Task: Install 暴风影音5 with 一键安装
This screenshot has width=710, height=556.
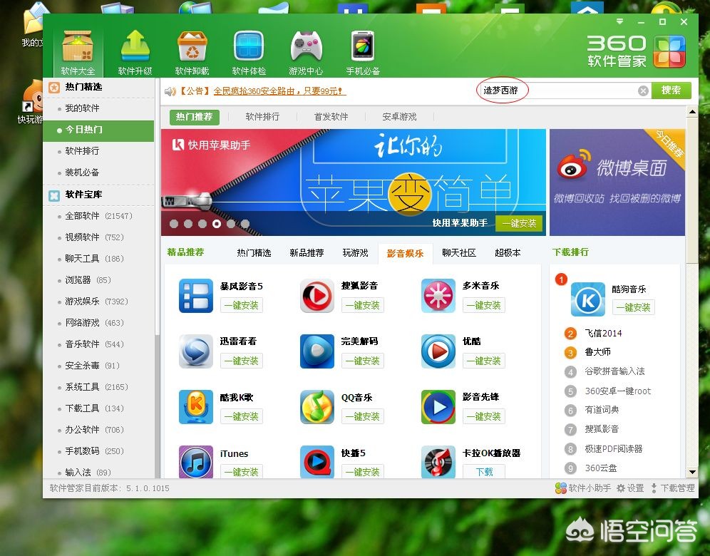Action: coord(242,305)
